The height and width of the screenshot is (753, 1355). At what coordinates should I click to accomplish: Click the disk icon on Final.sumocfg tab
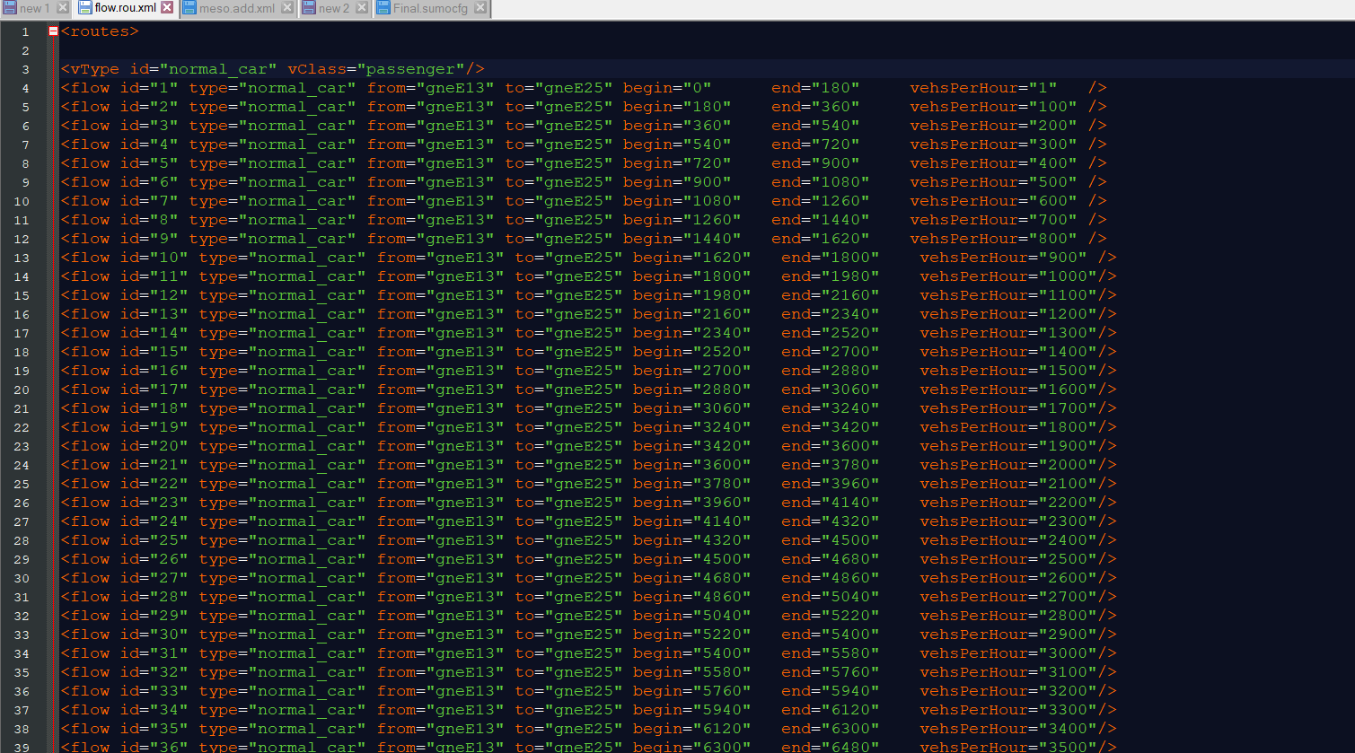(383, 8)
